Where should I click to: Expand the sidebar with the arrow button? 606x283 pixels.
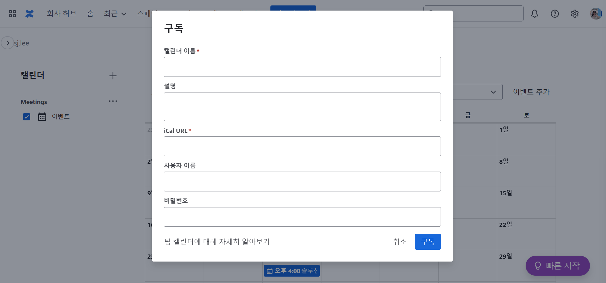point(8,43)
